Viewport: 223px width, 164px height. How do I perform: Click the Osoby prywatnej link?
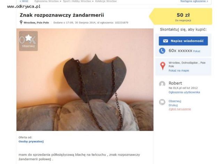pos(31,141)
